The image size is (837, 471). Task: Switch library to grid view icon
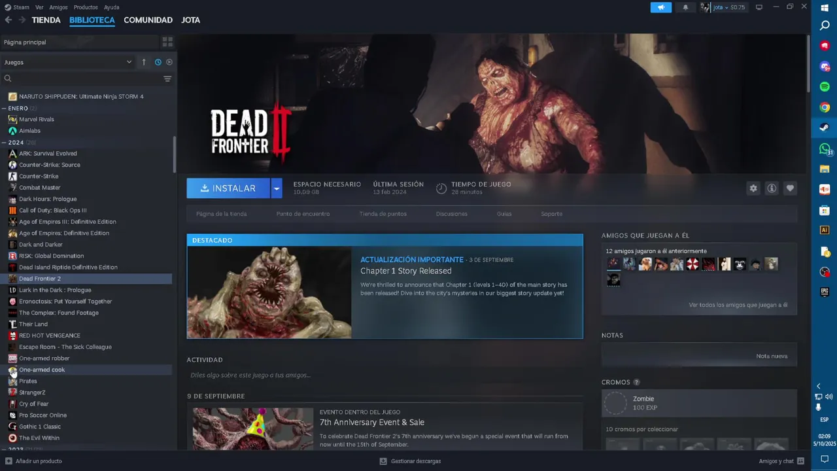pos(167,42)
